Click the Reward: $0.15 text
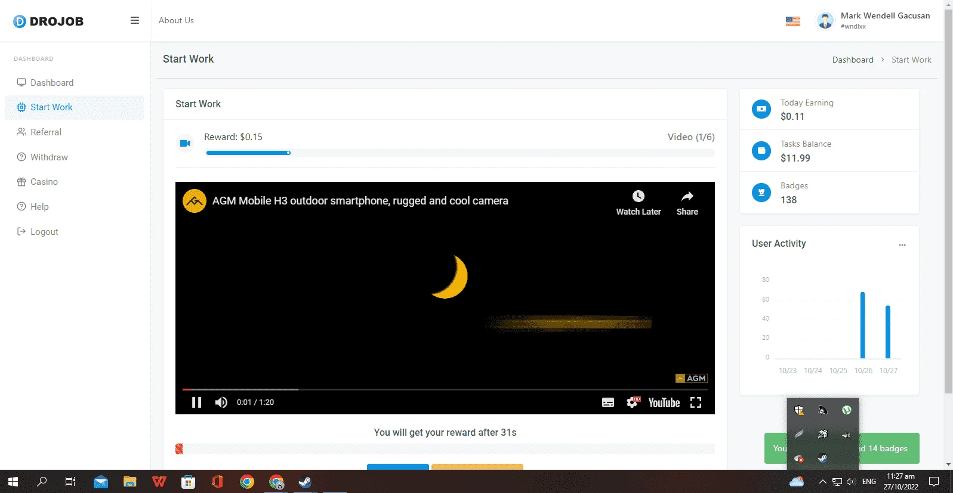The image size is (953, 493). tap(233, 137)
